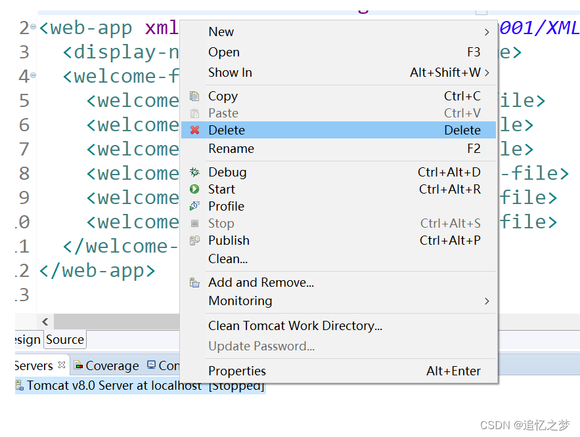Choose Rename from the context menu
The width and height of the screenshot is (580, 437).
pyautogui.click(x=338, y=148)
